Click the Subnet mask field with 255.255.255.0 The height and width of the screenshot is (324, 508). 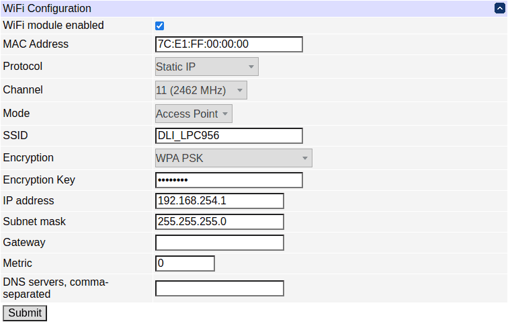219,222
